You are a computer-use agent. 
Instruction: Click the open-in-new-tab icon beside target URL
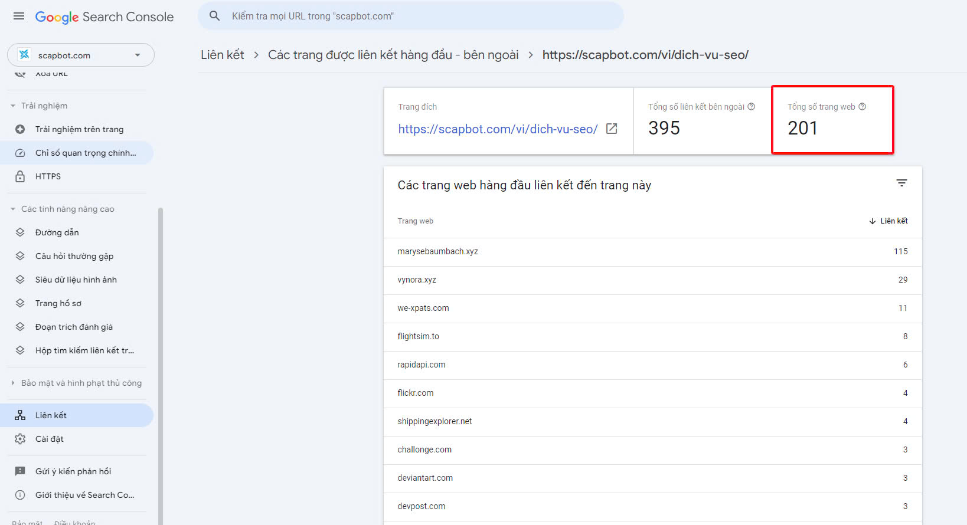tap(612, 129)
